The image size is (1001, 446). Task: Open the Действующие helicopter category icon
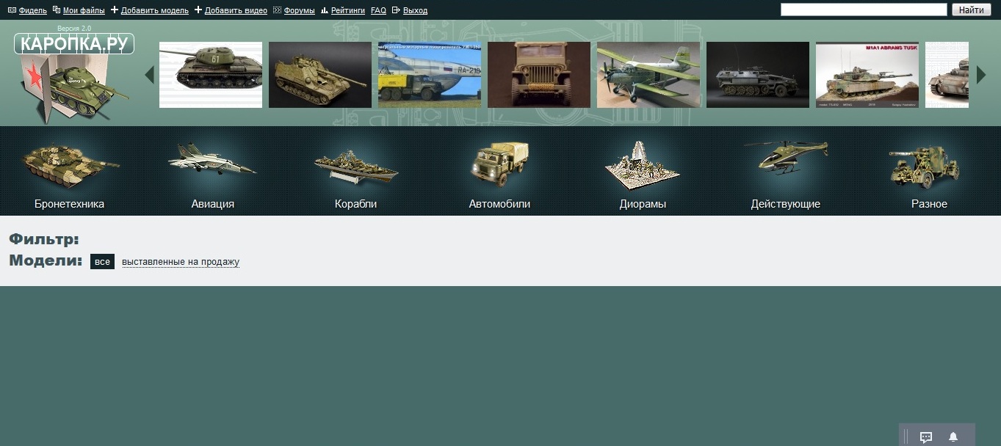coord(785,158)
